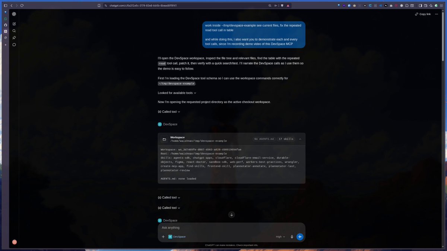
Task: Open the Leo AI sparkle icon
Action: pyautogui.click(x=431, y=6)
